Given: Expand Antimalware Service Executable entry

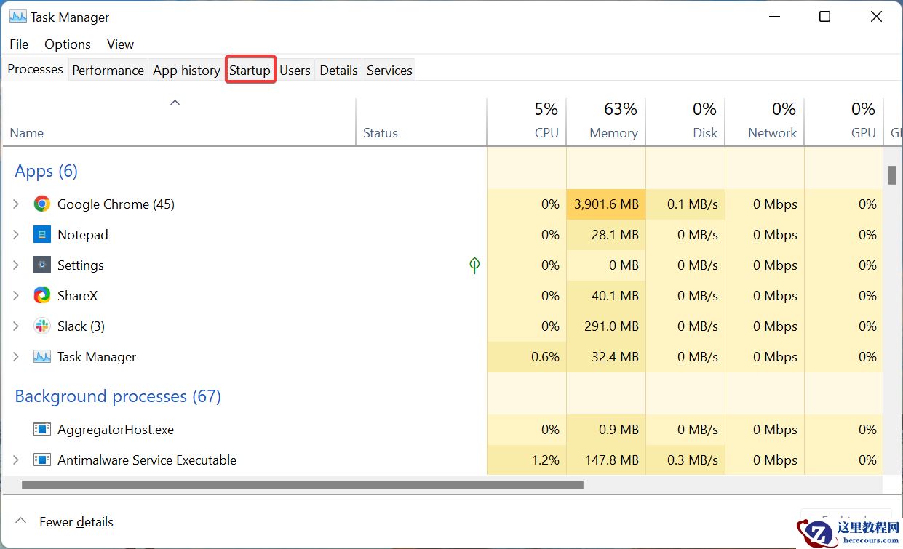Looking at the screenshot, I should click(16, 460).
